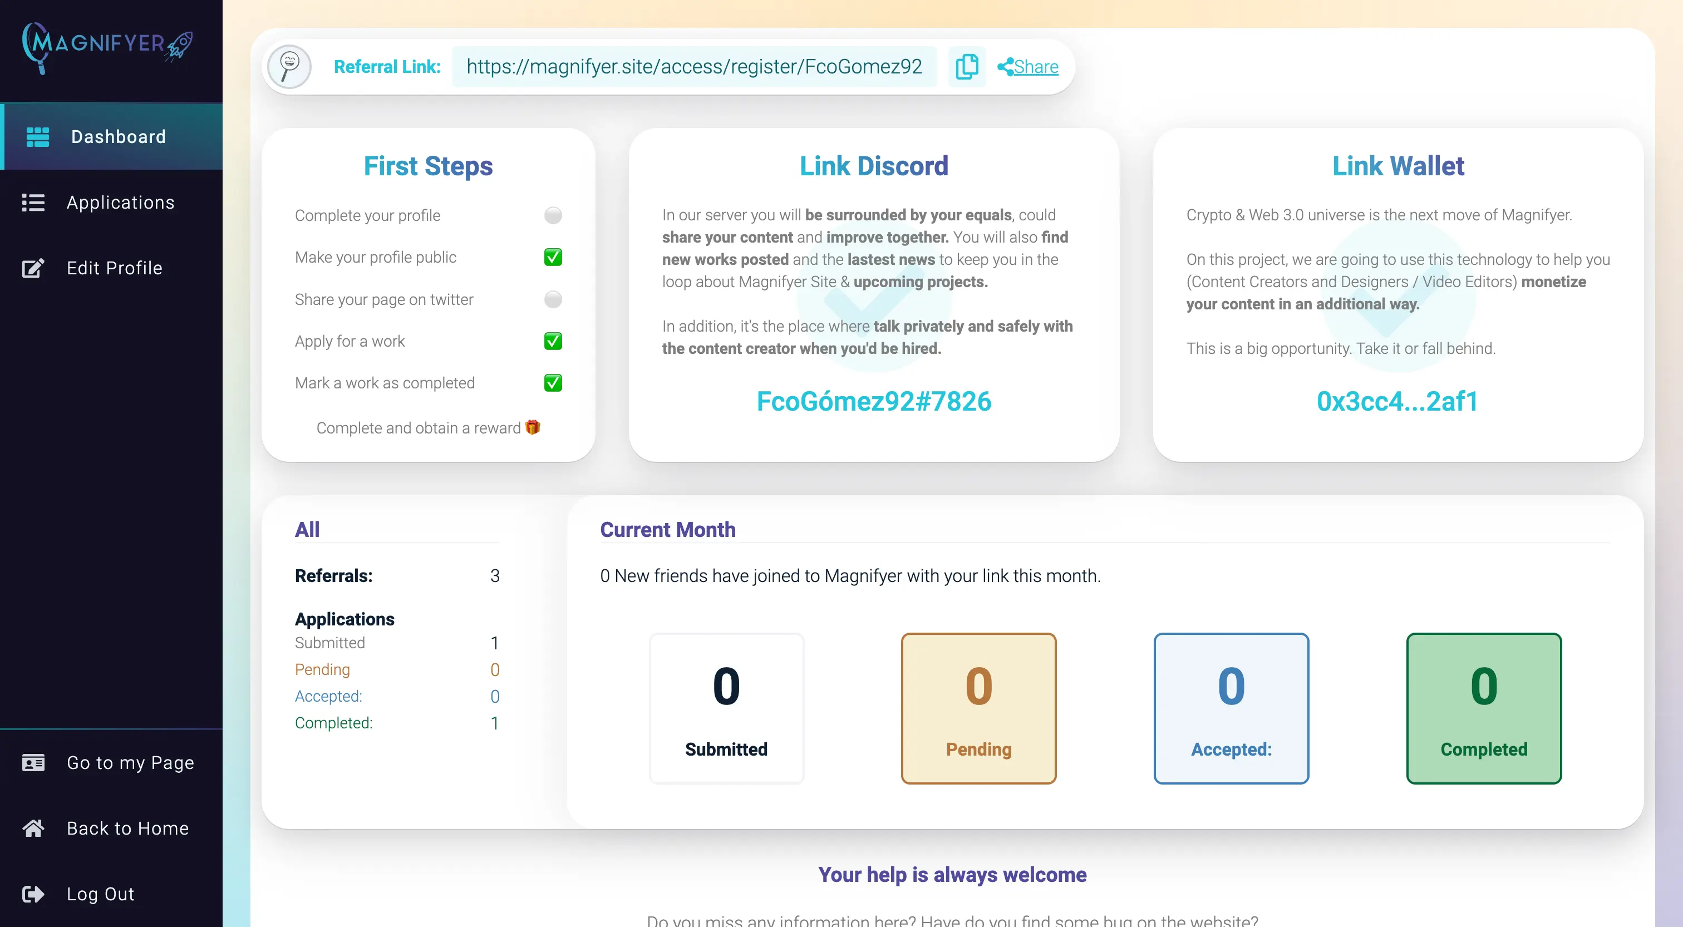The height and width of the screenshot is (927, 1683).
Task: Click the Log Out arrow icon
Action: tap(33, 894)
